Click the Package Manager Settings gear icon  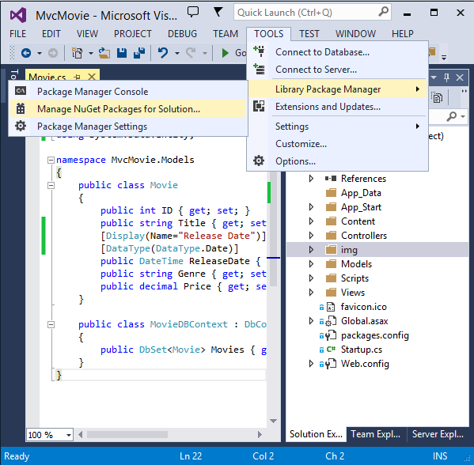21,126
